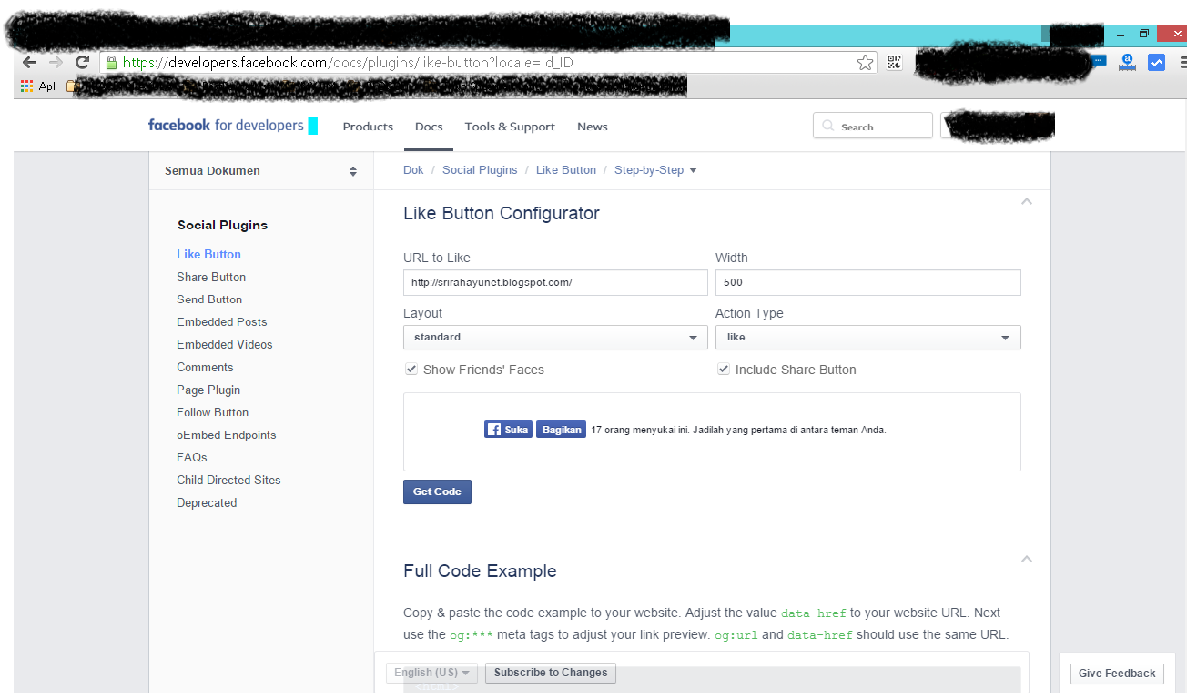
Task: Open the blue checkmark extension icon
Action: point(1157,63)
